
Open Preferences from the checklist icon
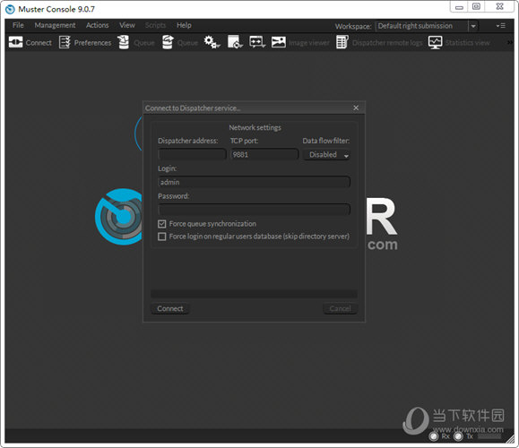click(65, 42)
